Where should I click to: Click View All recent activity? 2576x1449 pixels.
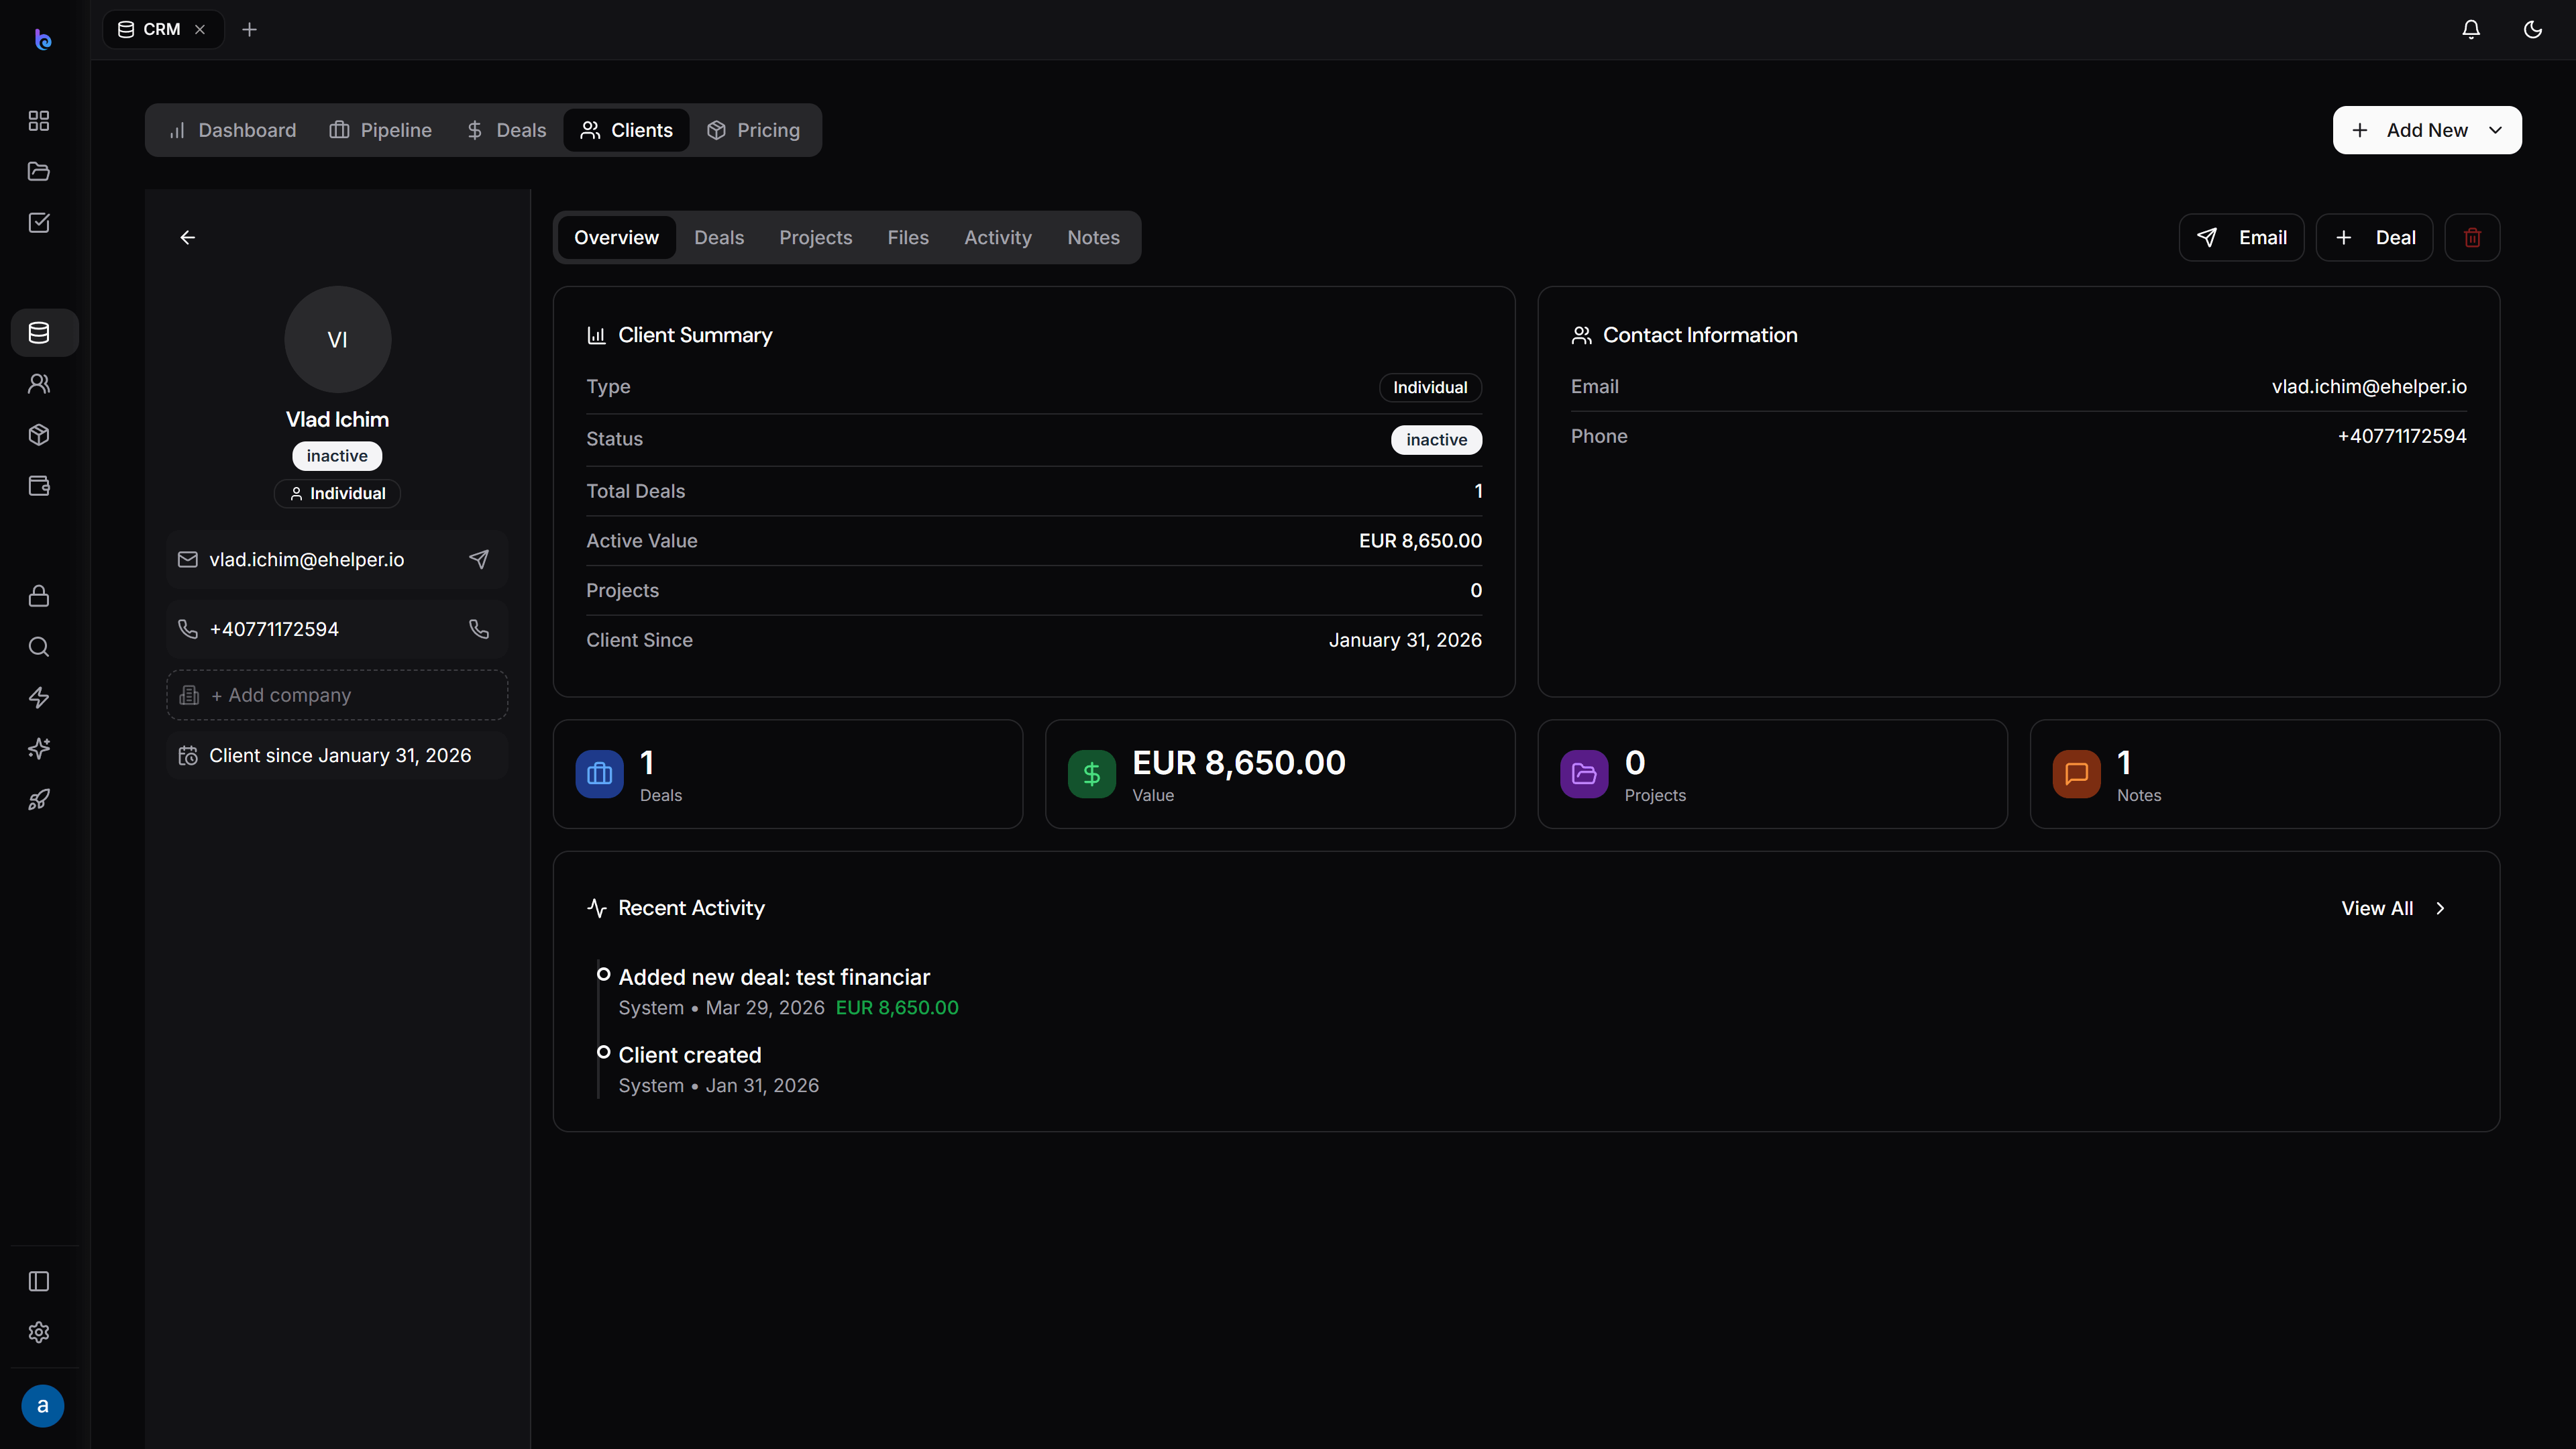pyautogui.click(x=2394, y=908)
